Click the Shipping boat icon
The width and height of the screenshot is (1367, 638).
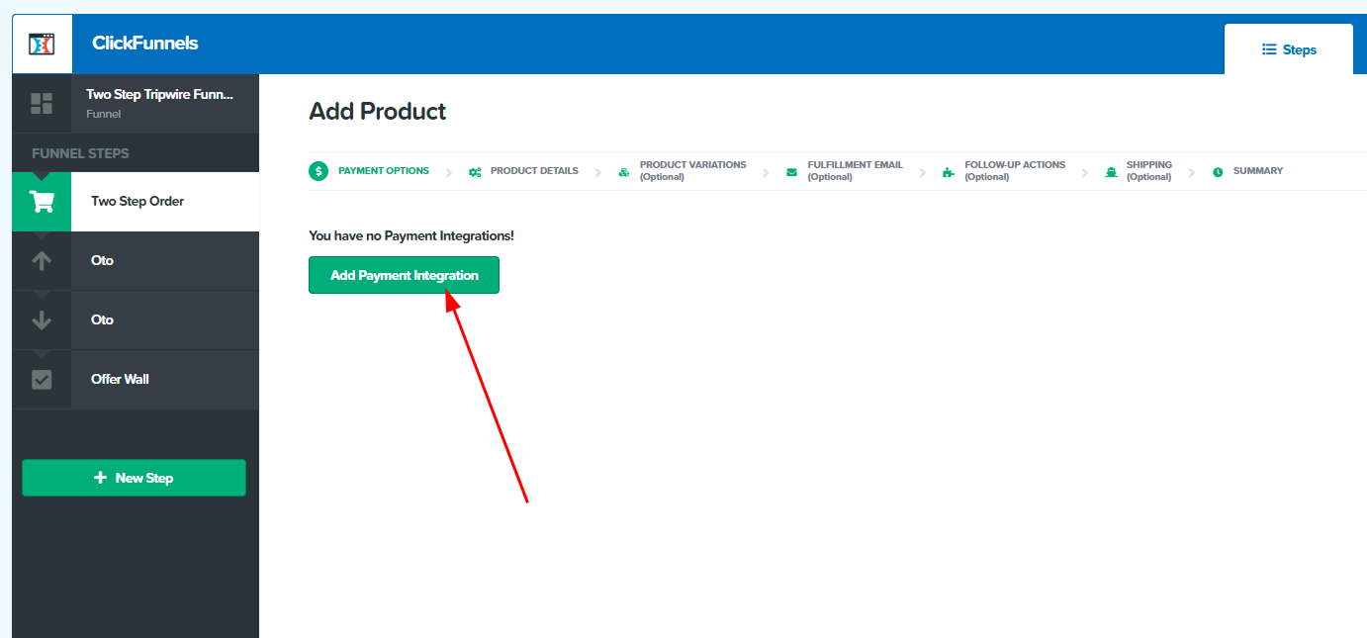[1111, 172]
